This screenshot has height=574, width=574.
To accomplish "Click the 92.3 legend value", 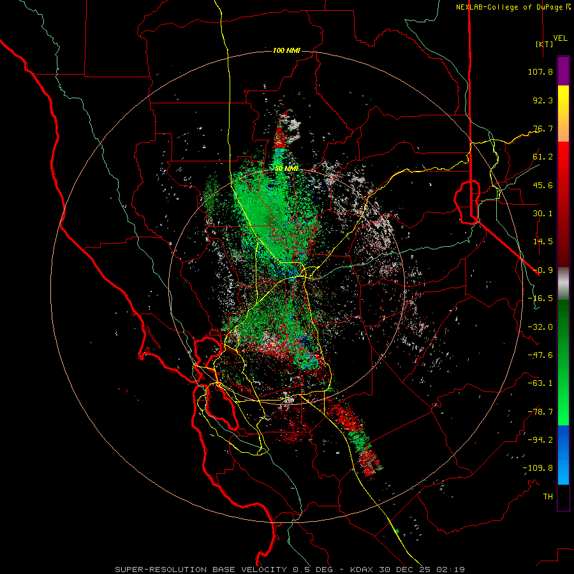I will tap(543, 100).
